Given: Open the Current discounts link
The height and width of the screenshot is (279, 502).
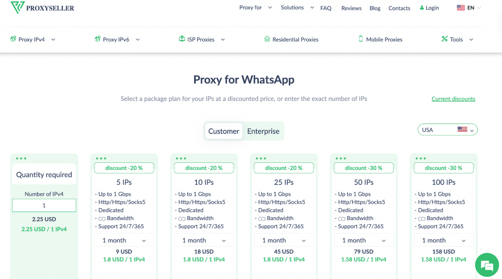Looking at the screenshot, I should (453, 99).
